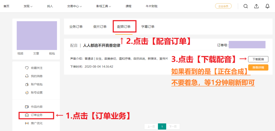
Task: Open notifications bell icon
Action: (x=267, y=6)
